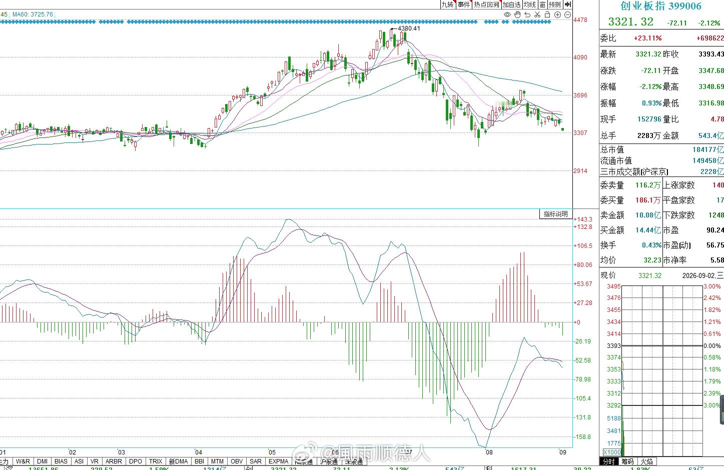
Task: Click the 指标说明 indicator description button
Action: pos(556,214)
